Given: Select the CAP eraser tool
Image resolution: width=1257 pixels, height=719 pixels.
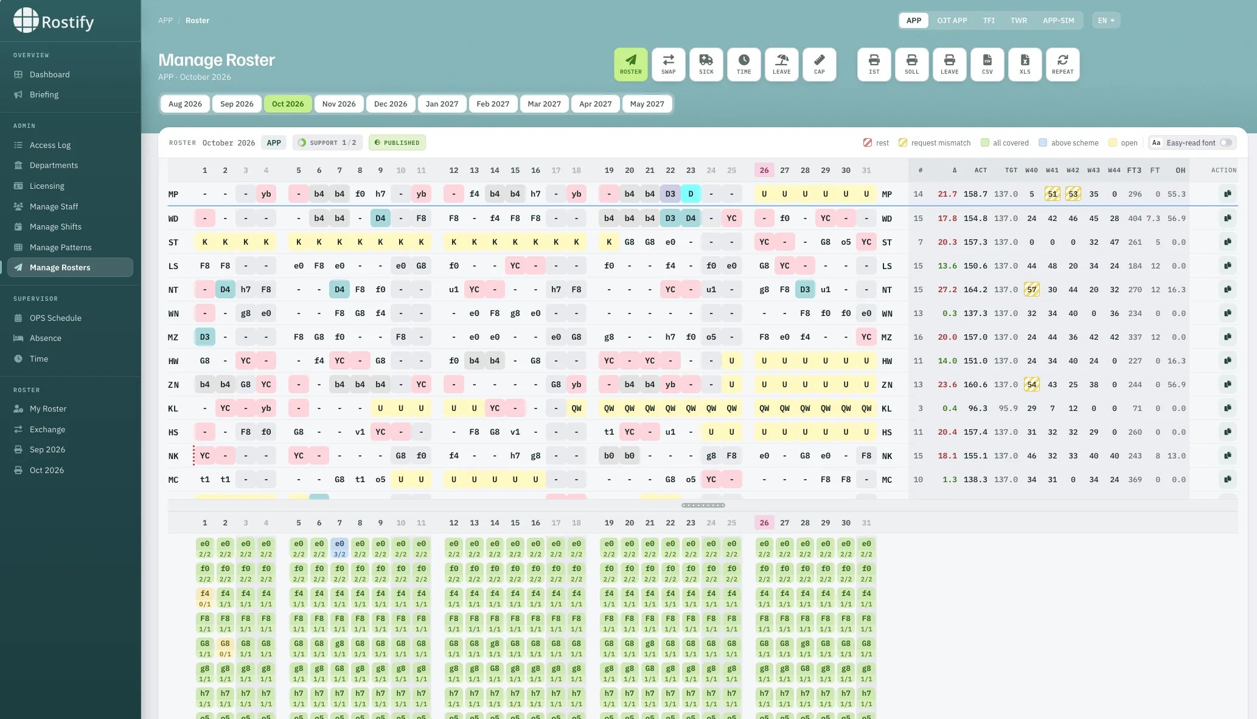Looking at the screenshot, I should coord(819,65).
